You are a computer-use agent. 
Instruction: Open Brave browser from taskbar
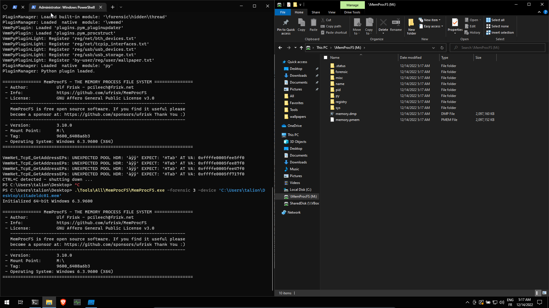tap(63, 302)
